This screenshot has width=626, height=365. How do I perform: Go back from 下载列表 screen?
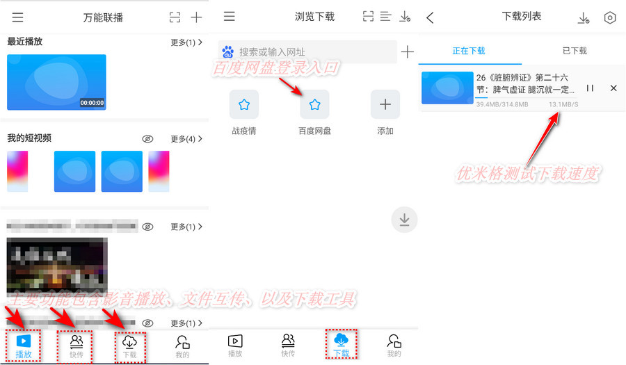pyautogui.click(x=430, y=18)
